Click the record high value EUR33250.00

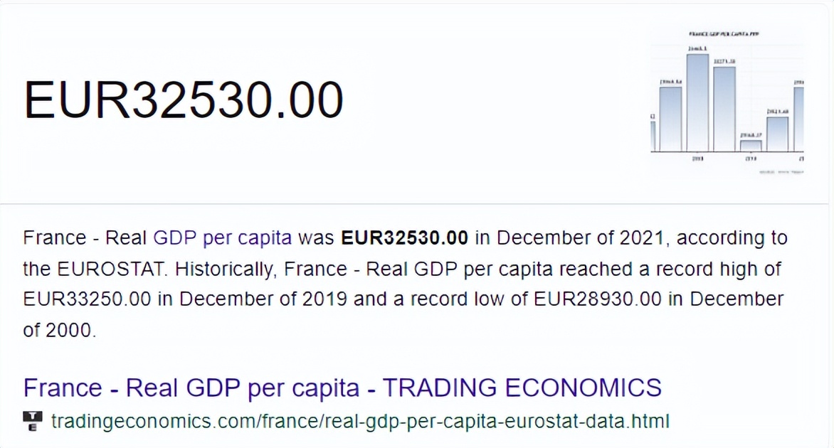[88, 299]
